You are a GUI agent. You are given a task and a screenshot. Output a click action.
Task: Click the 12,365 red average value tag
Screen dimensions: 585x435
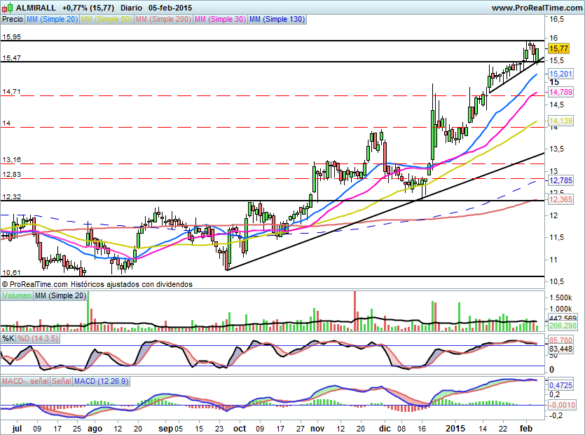560,200
